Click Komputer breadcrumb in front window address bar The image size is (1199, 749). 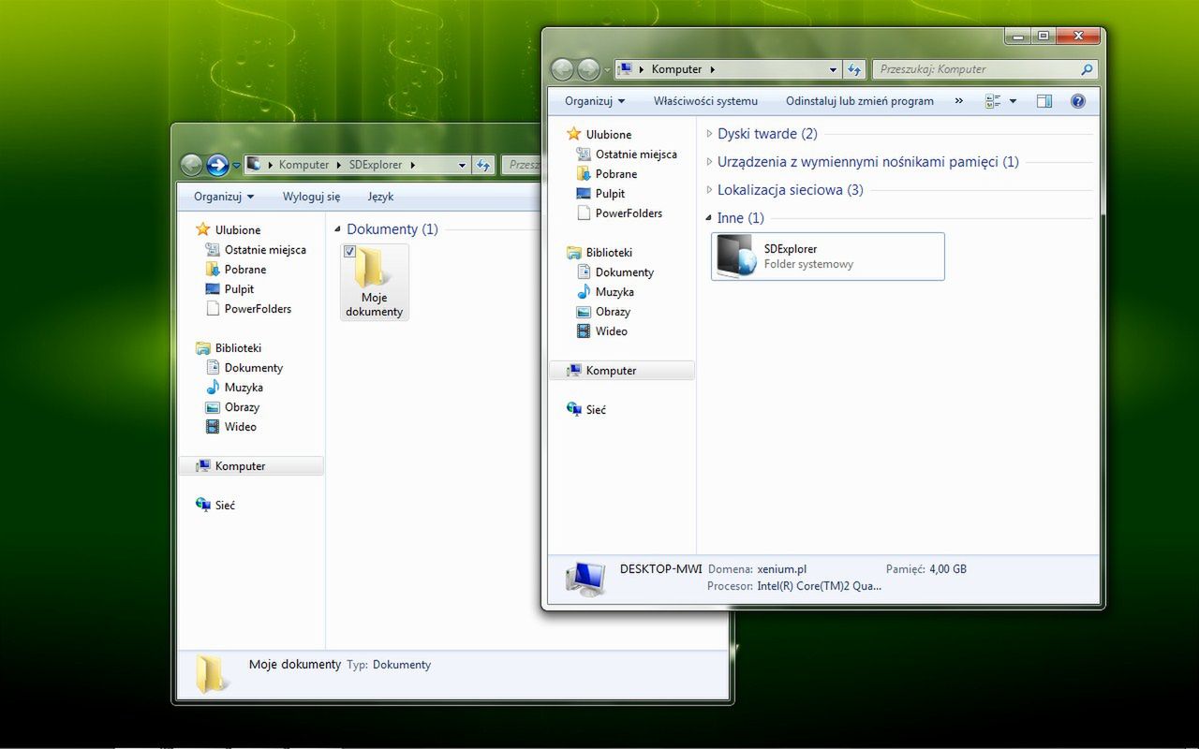[676, 69]
